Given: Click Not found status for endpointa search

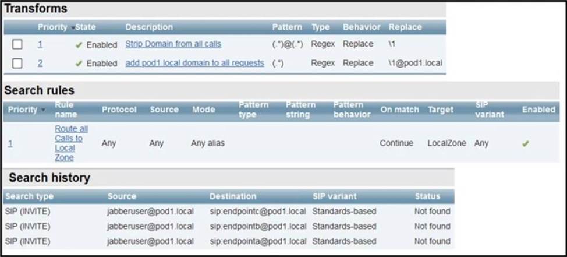Looking at the screenshot, I should pyautogui.click(x=432, y=241).
